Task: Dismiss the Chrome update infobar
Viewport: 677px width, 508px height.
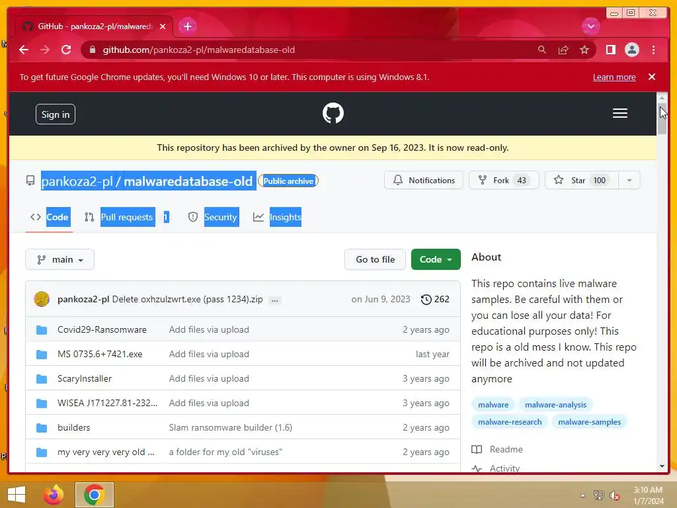Action: point(651,77)
